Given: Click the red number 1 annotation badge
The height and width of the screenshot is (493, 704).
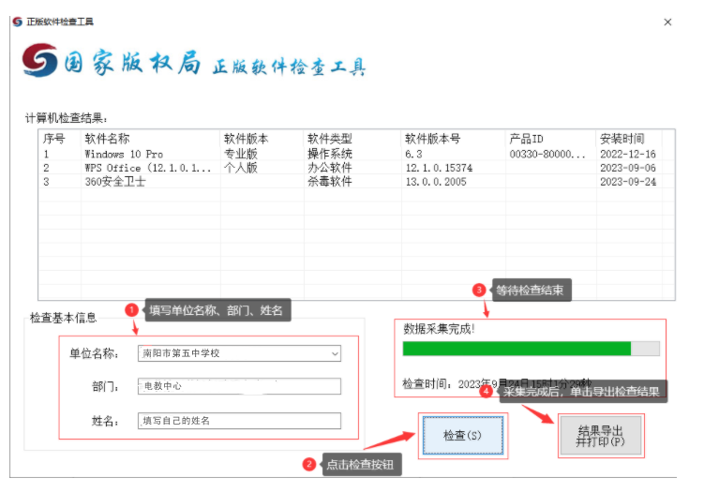Looking at the screenshot, I should (x=131, y=309).
